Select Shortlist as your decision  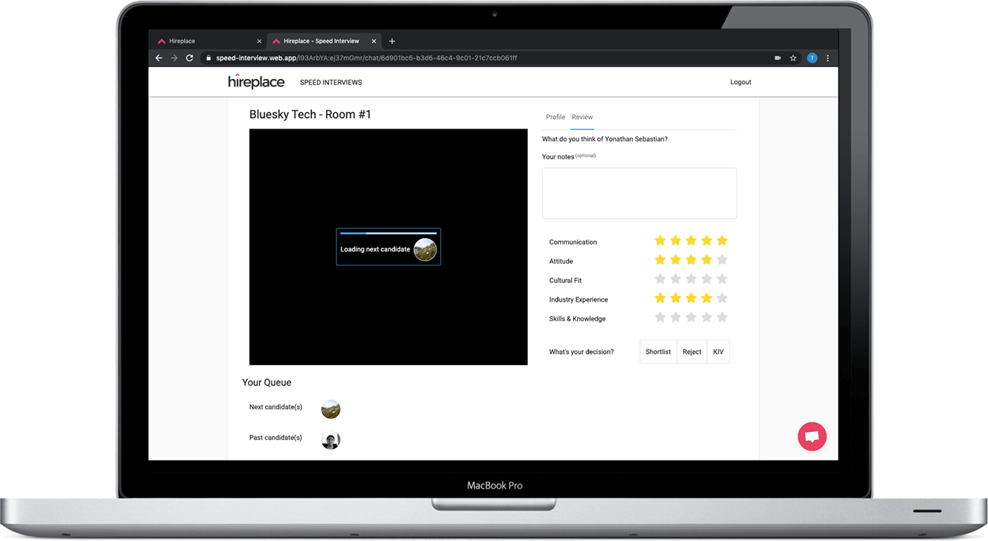[658, 352]
